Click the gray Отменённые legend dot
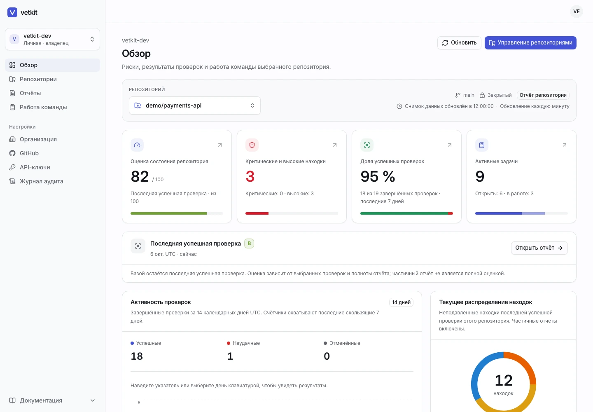 (325, 343)
